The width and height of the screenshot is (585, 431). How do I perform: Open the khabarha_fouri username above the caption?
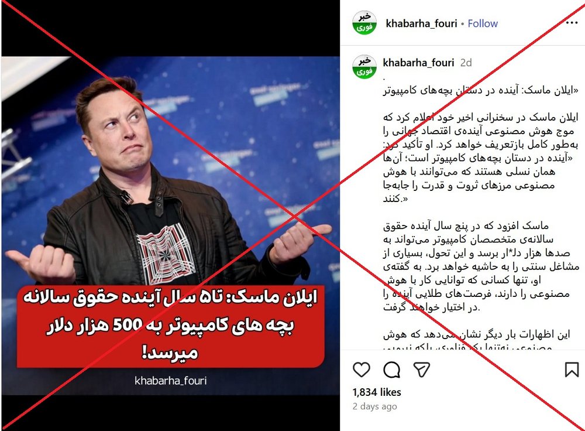coord(418,63)
